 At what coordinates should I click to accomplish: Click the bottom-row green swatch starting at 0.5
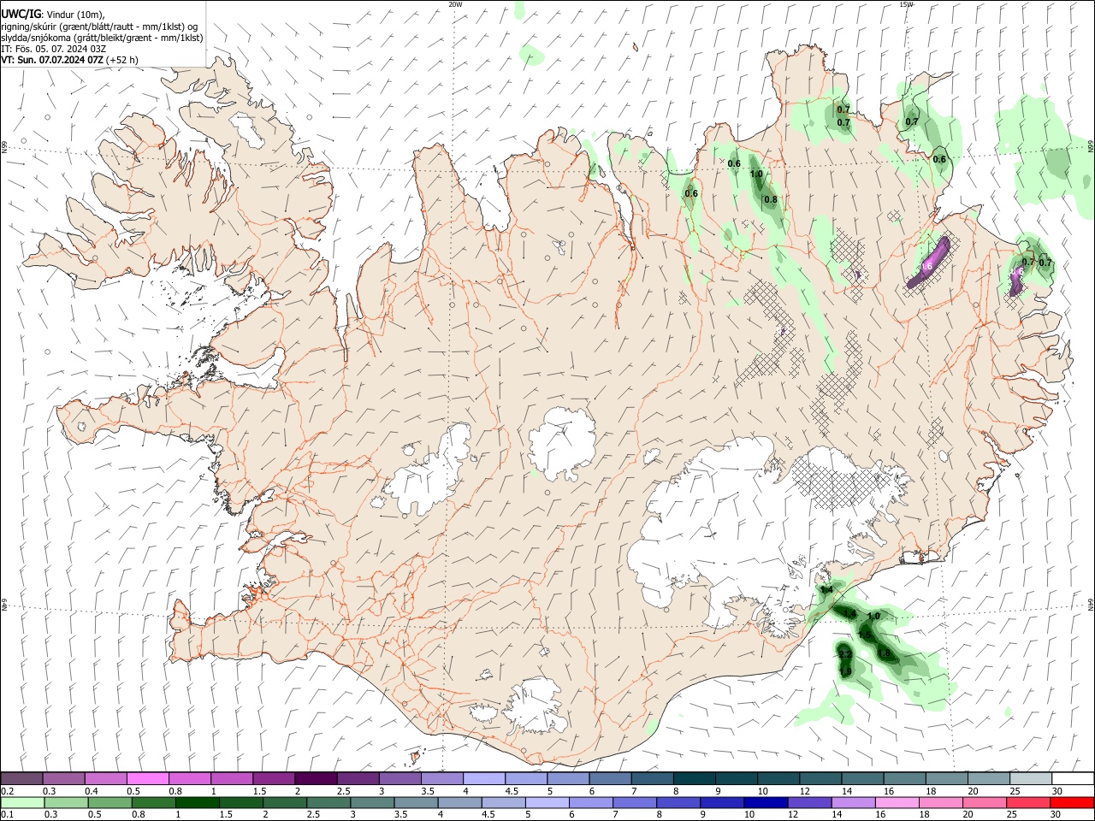(x=109, y=803)
